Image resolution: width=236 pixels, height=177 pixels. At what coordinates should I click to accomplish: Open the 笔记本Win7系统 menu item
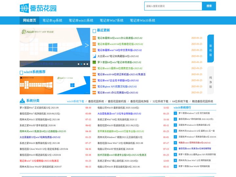(x=111, y=20)
